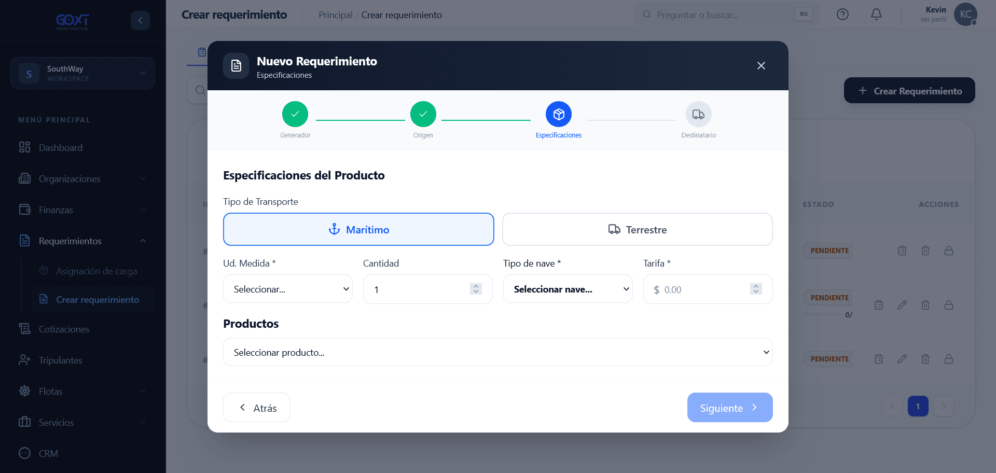Viewport: 996px width, 473px height.
Task: Select Marítimo transport type
Action: click(x=358, y=229)
